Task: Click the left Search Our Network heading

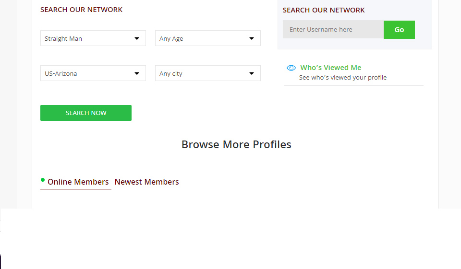Action: tap(81, 10)
